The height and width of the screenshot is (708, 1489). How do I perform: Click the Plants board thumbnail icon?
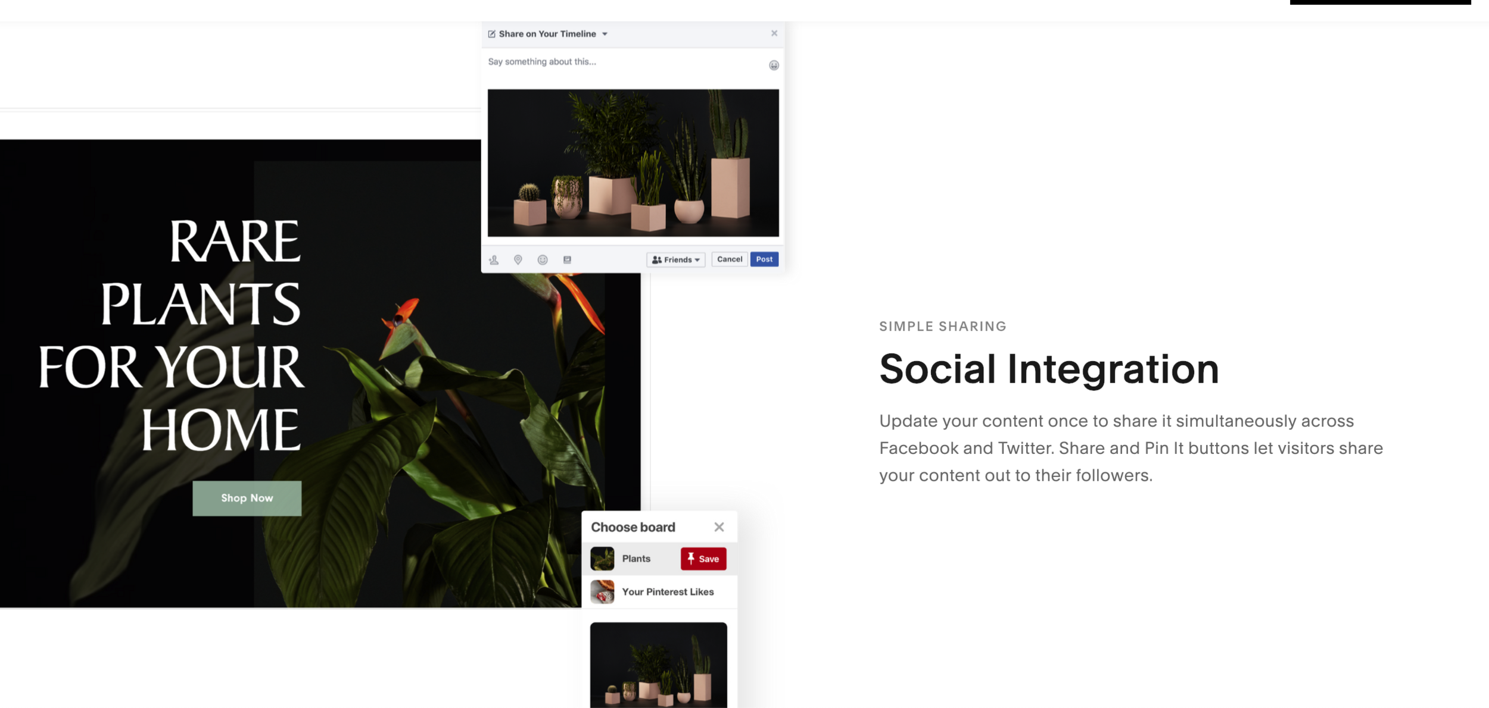pyautogui.click(x=602, y=559)
